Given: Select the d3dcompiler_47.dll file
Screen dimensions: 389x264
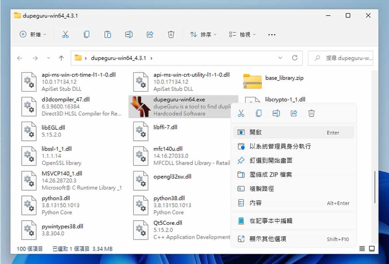Looking at the screenshot, I should 71,107.
